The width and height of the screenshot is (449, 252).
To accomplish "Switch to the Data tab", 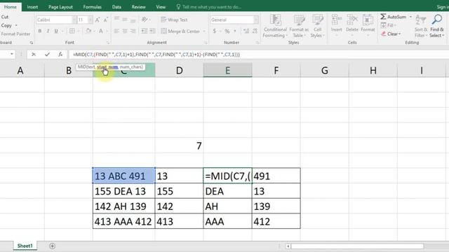I will click(116, 7).
